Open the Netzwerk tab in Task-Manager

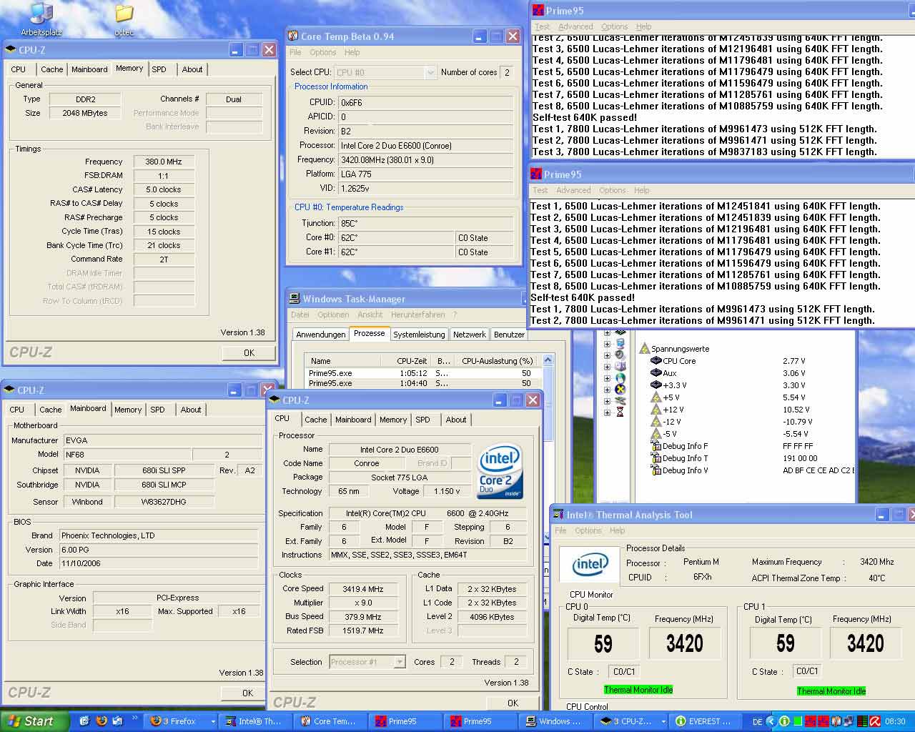pos(470,335)
